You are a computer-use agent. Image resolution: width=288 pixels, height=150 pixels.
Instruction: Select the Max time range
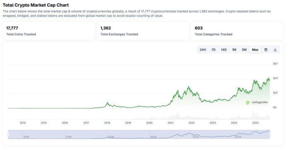tap(255, 50)
